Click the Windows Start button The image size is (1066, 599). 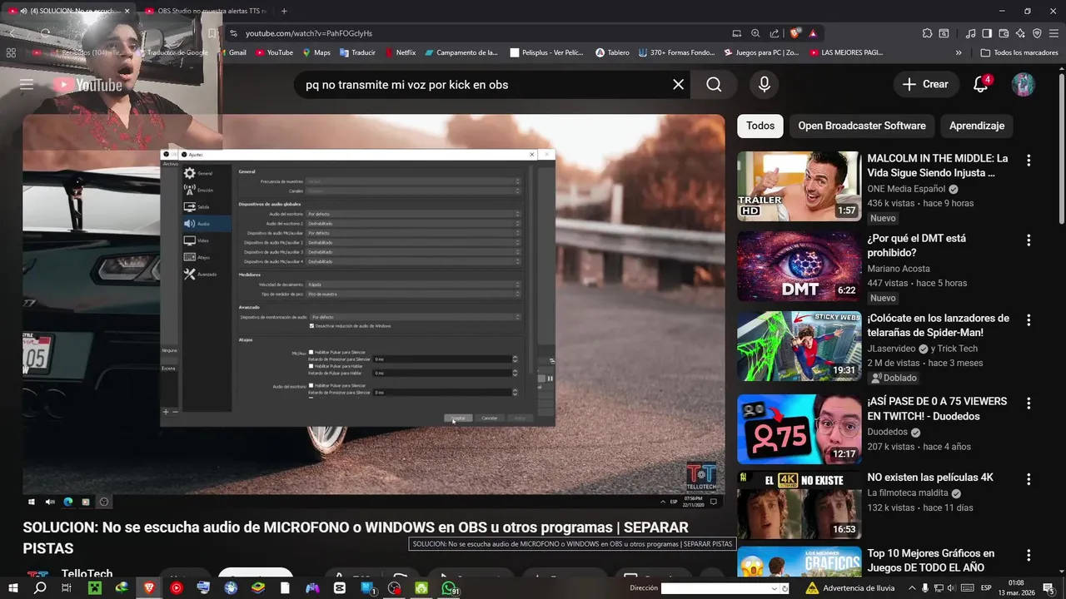click(x=12, y=588)
